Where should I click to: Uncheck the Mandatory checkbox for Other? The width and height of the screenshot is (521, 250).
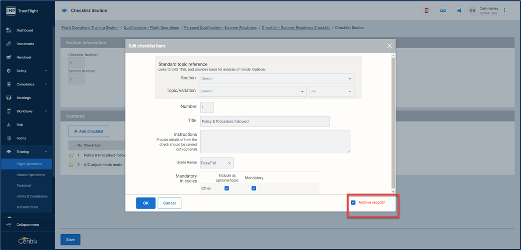pyautogui.click(x=253, y=188)
